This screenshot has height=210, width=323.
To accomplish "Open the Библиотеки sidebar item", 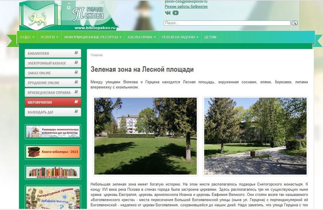I will [x=53, y=53].
